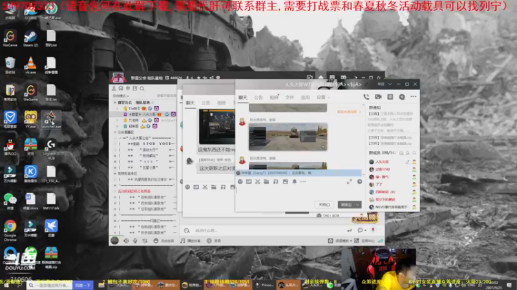Click the 百度一下 taskbar button
The width and height of the screenshot is (517, 290).
click(x=83, y=285)
